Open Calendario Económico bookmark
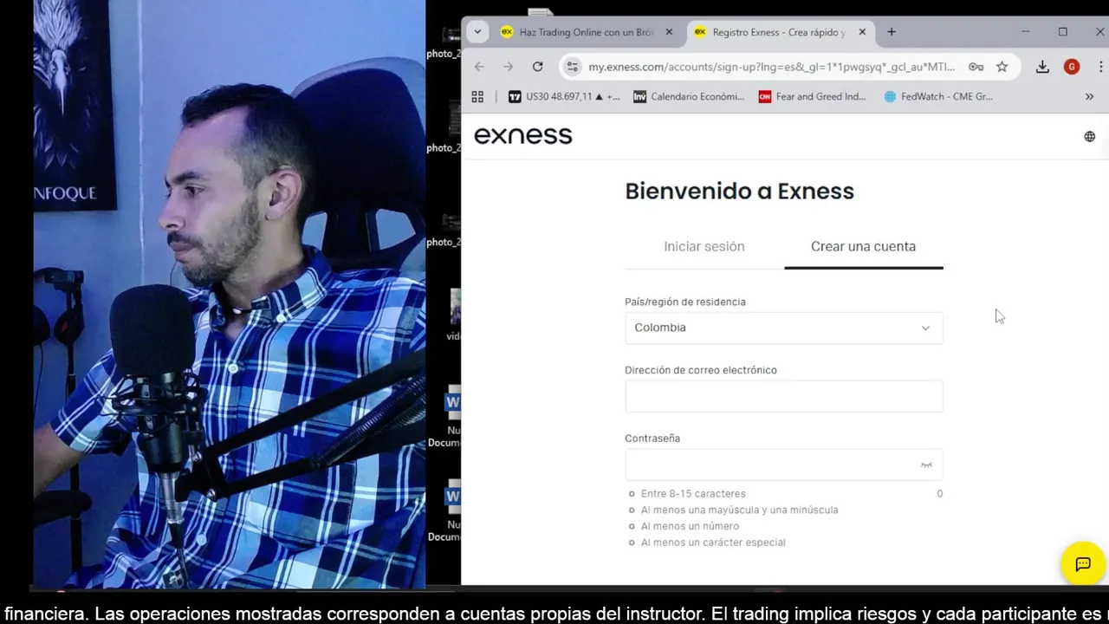The image size is (1109, 624). tap(689, 96)
